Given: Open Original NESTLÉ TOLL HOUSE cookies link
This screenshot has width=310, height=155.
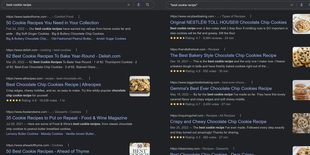Looking at the screenshot, I should 228,22.
